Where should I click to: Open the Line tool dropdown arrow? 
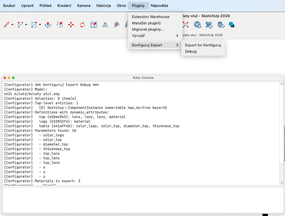coord(12,24)
